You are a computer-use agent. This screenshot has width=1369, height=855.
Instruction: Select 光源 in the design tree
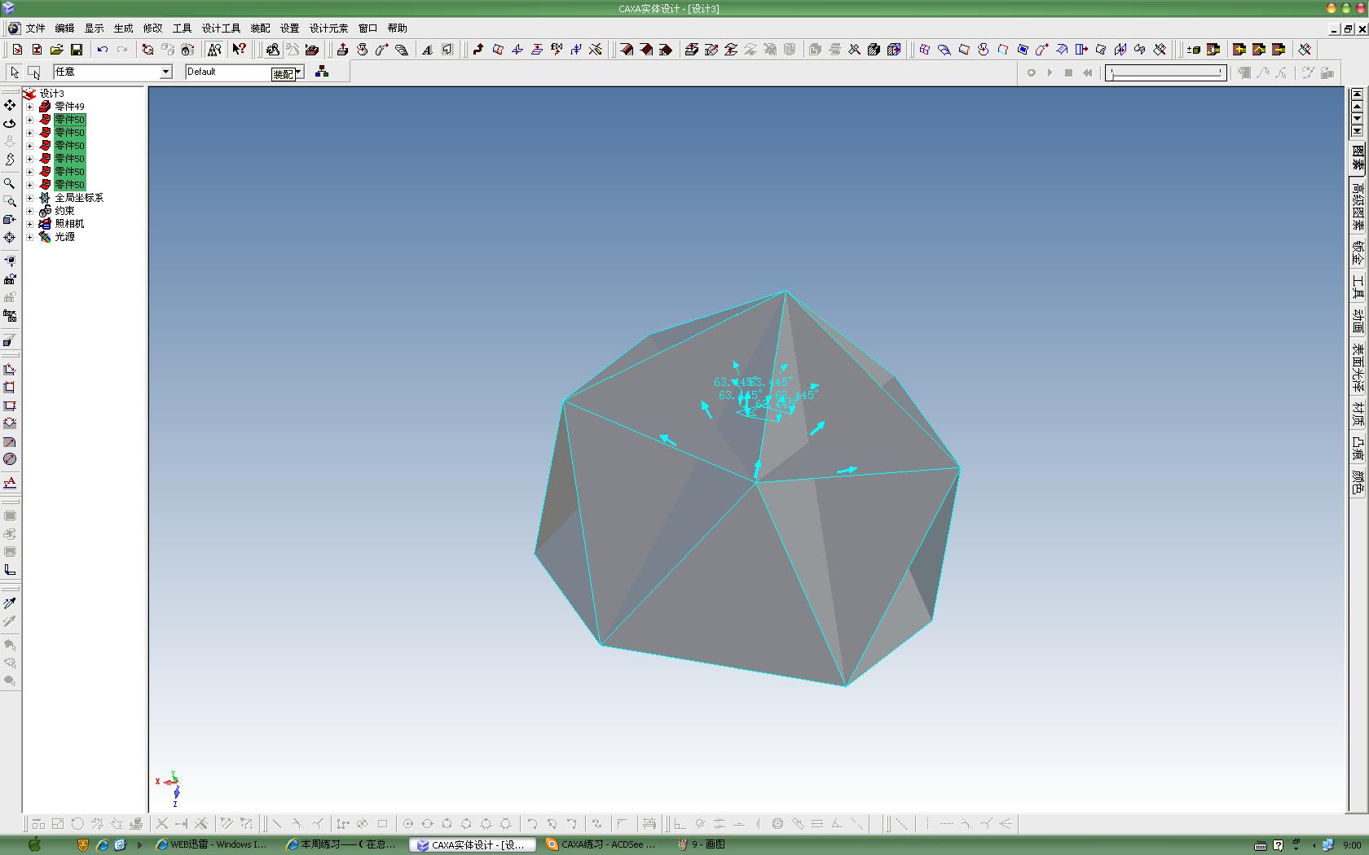coord(64,237)
